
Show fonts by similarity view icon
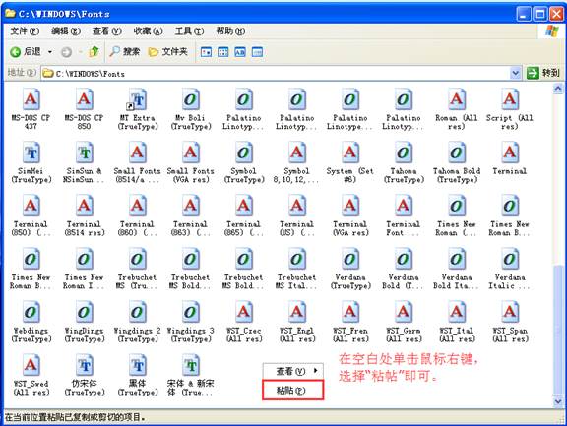click(240, 52)
